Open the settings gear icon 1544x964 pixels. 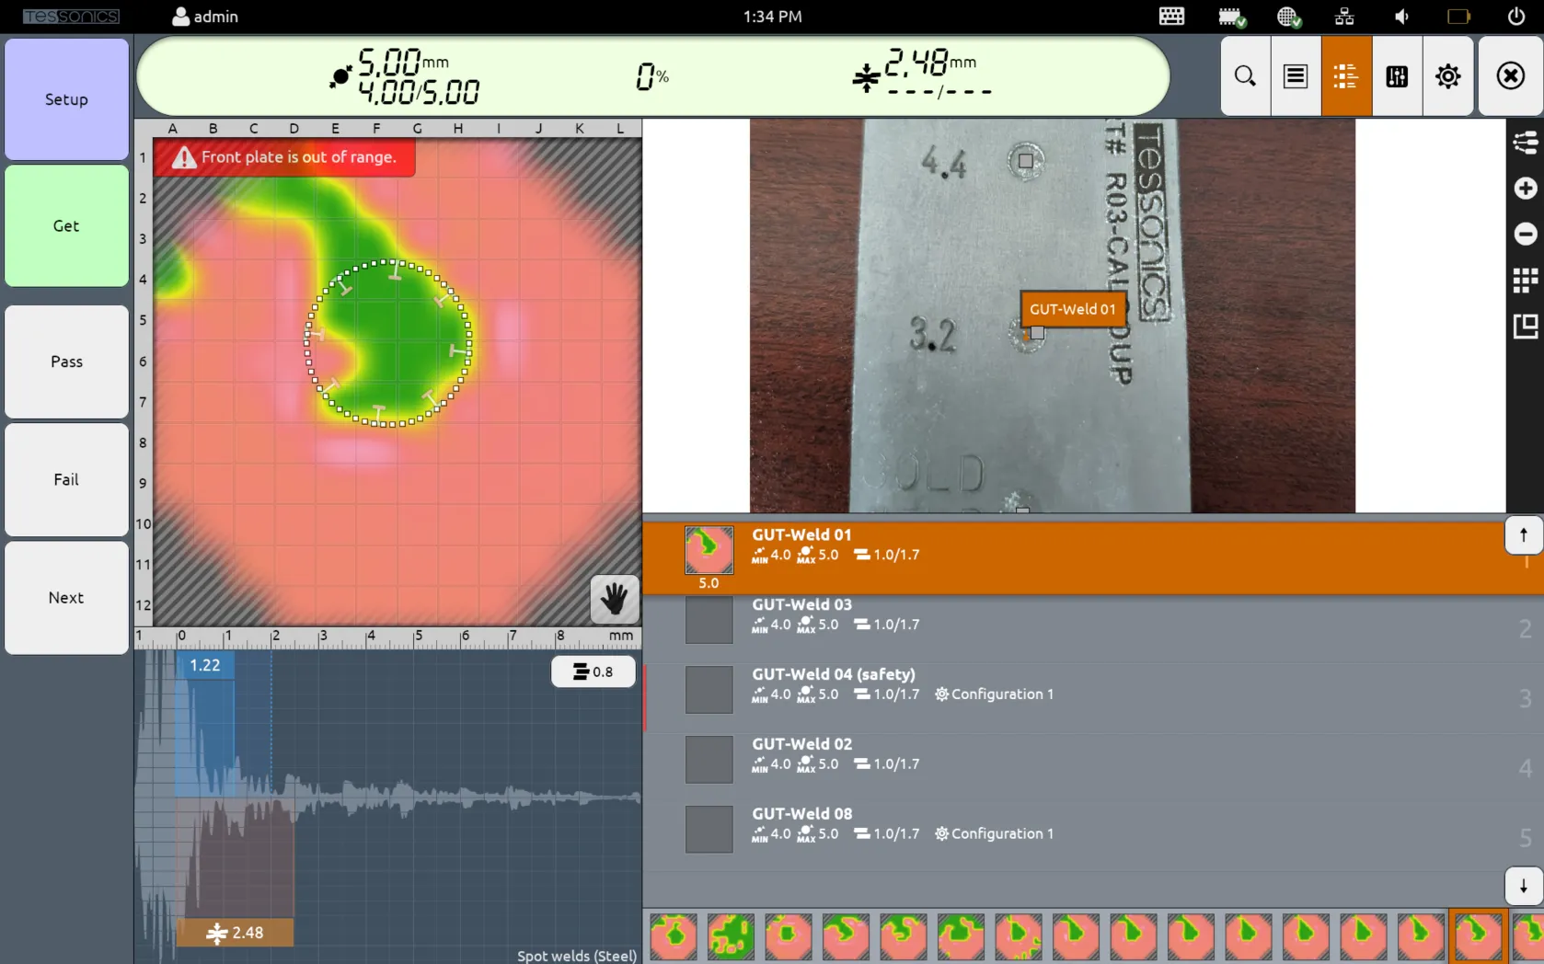pos(1447,76)
